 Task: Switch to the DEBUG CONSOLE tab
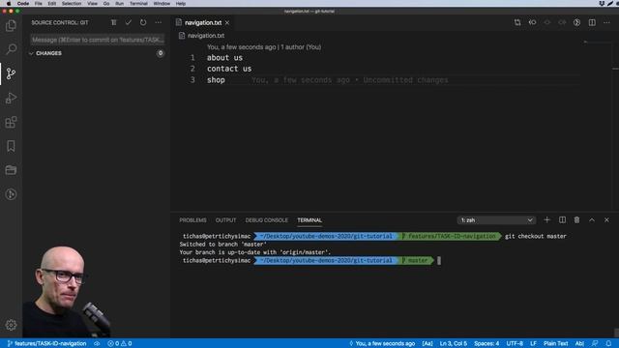pyautogui.click(x=267, y=220)
